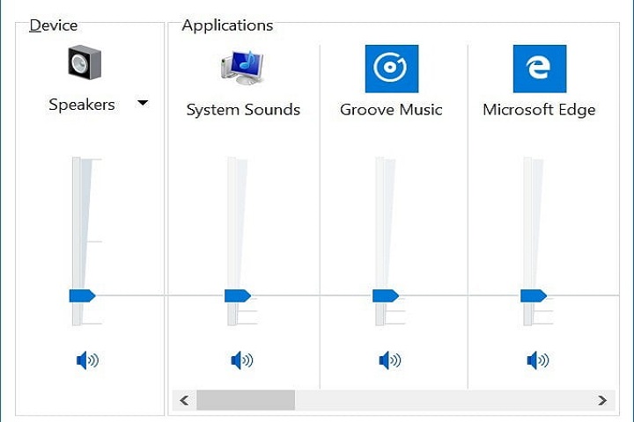Click the Groove Music label

click(x=391, y=110)
